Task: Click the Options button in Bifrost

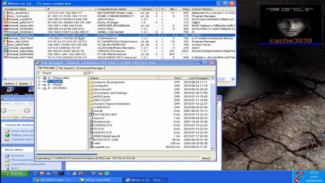Action: click(9, 84)
